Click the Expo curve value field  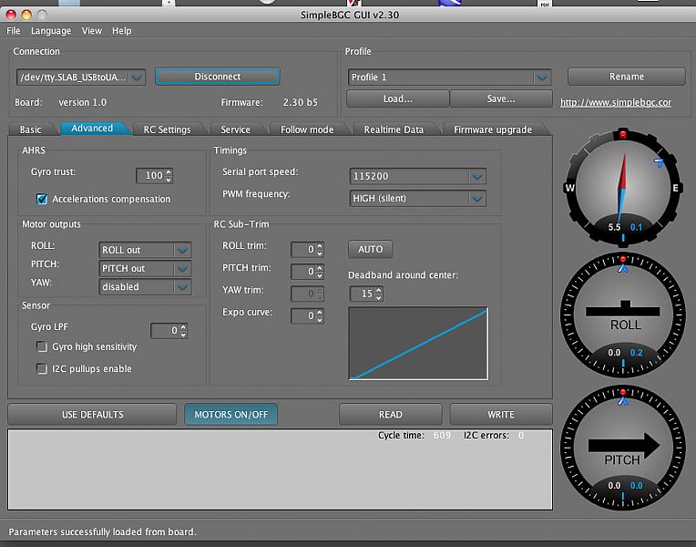tap(303, 316)
